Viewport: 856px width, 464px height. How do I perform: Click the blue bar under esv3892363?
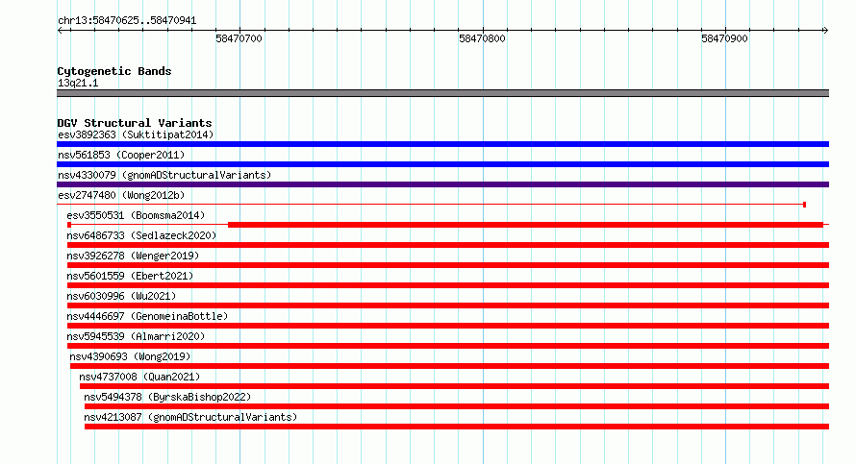coord(442,144)
